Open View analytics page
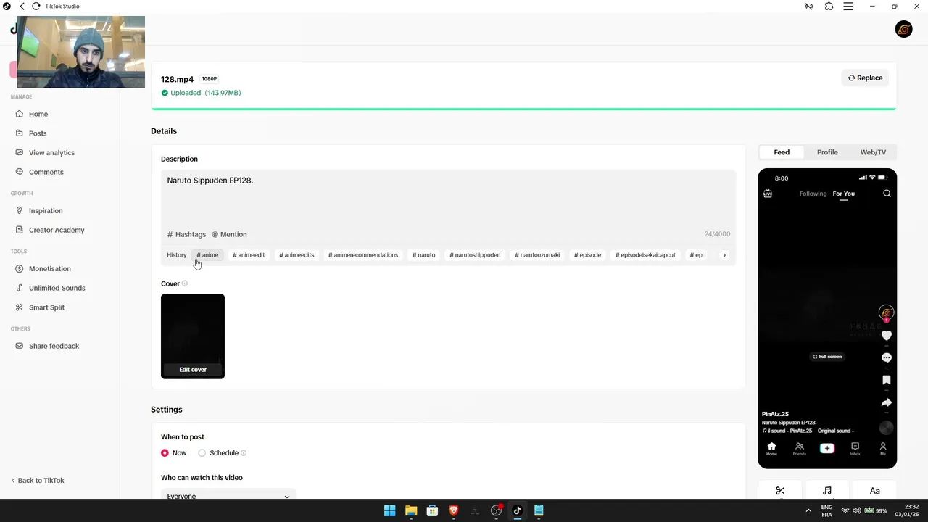This screenshot has width=928, height=522. [51, 153]
